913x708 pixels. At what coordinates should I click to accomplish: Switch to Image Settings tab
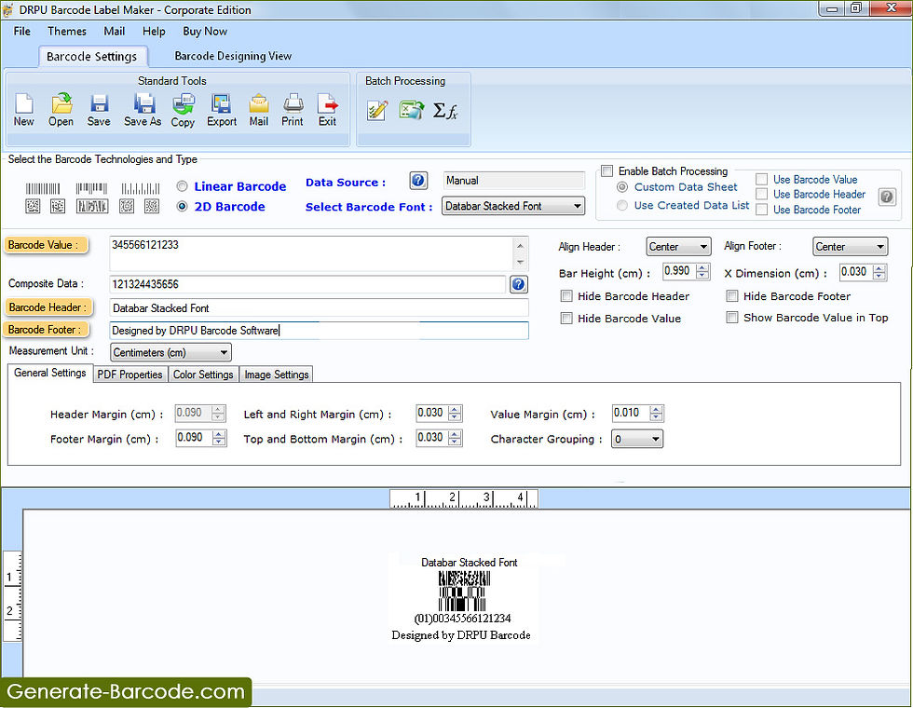(277, 374)
